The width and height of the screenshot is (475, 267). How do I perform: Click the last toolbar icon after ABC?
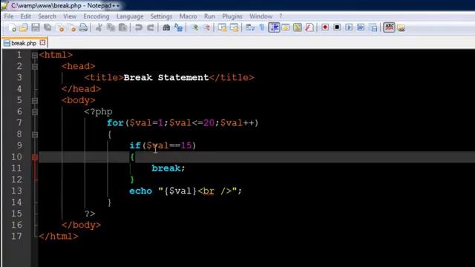(401, 28)
